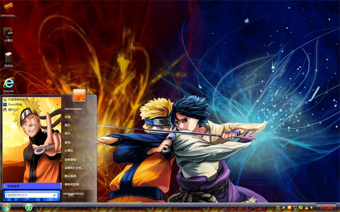This screenshot has height=212, width=340.
Task: Open 音乐 in Start menu
Action: tap(67, 133)
